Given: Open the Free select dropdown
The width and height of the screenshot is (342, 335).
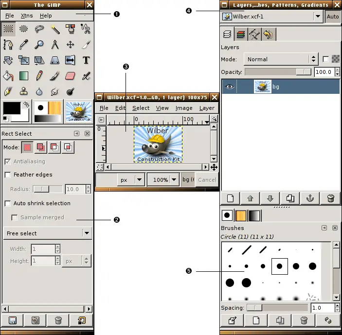Looking at the screenshot, I should coord(47,233).
